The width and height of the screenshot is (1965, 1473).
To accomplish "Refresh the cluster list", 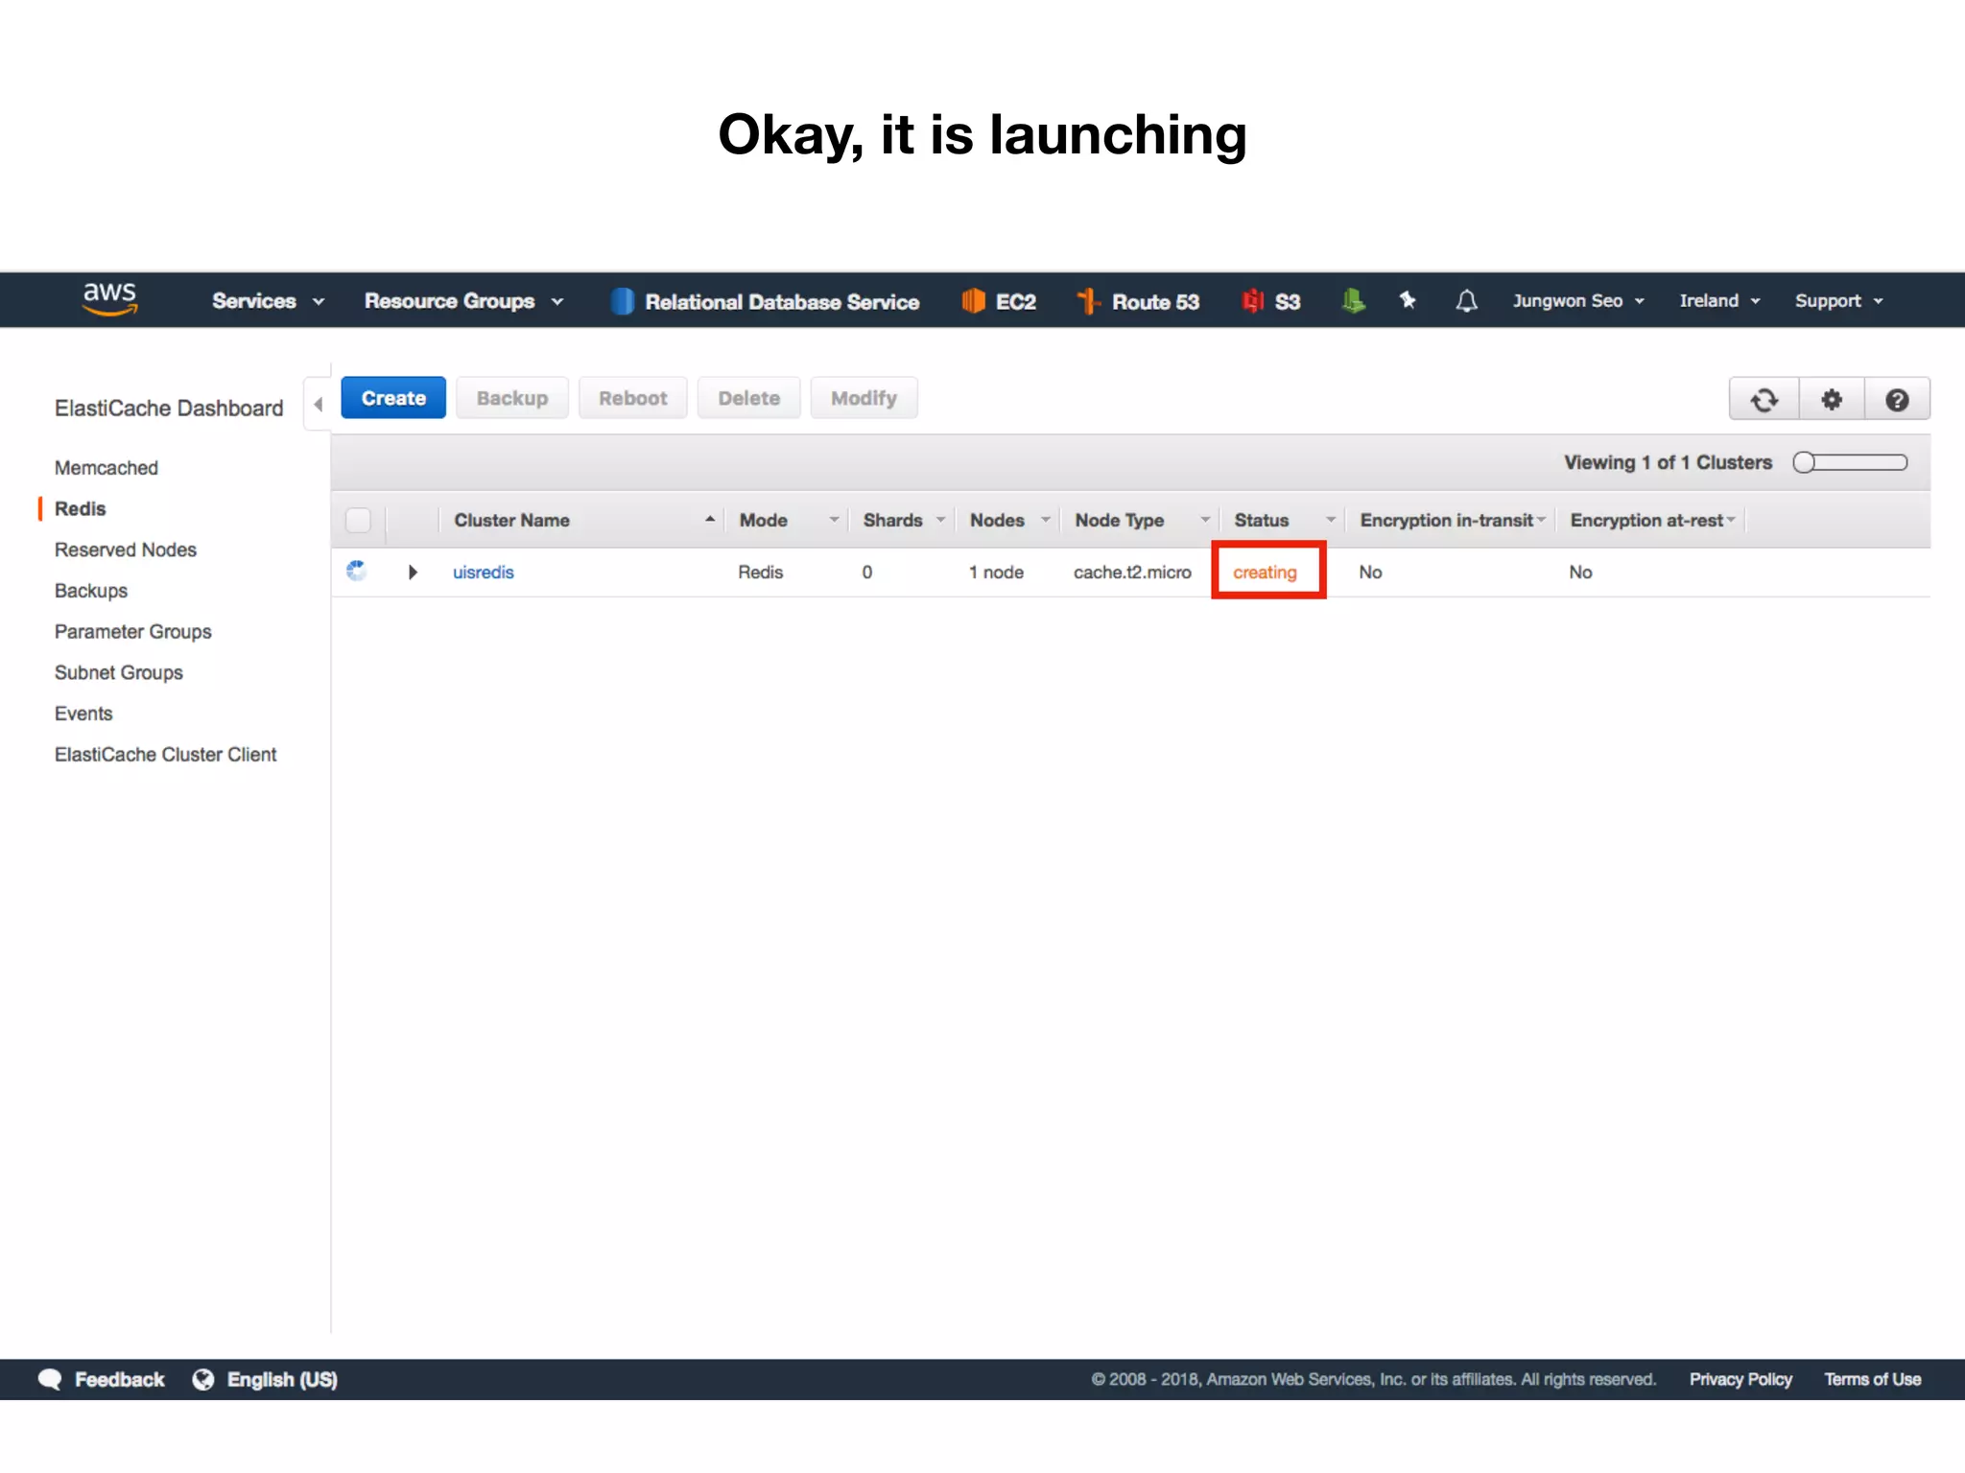I will pyautogui.click(x=1764, y=399).
